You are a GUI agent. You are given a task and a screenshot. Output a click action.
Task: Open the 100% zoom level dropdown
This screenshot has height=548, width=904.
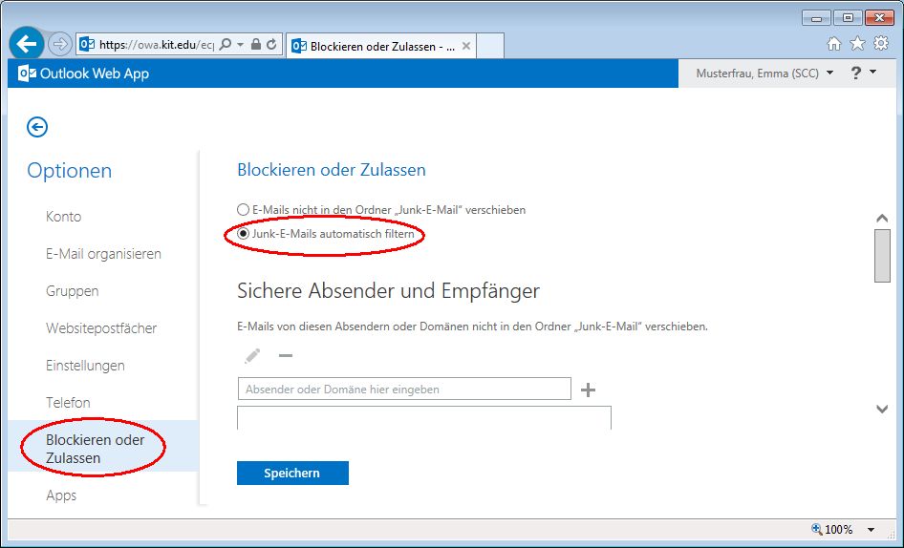point(871,530)
